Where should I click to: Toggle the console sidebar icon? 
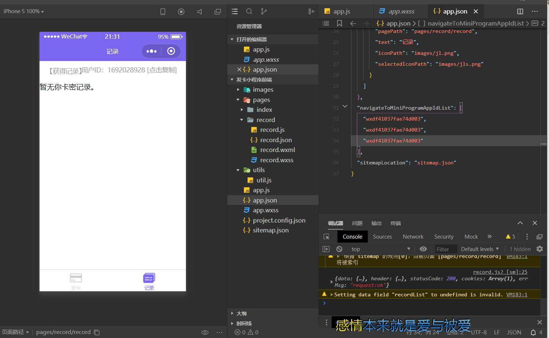point(326,249)
